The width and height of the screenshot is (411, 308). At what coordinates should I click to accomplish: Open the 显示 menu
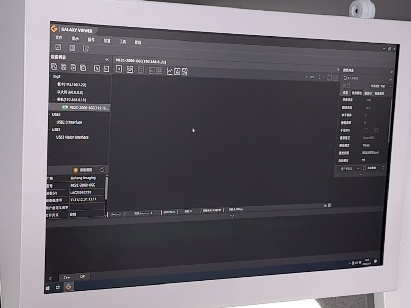[x=75, y=39]
